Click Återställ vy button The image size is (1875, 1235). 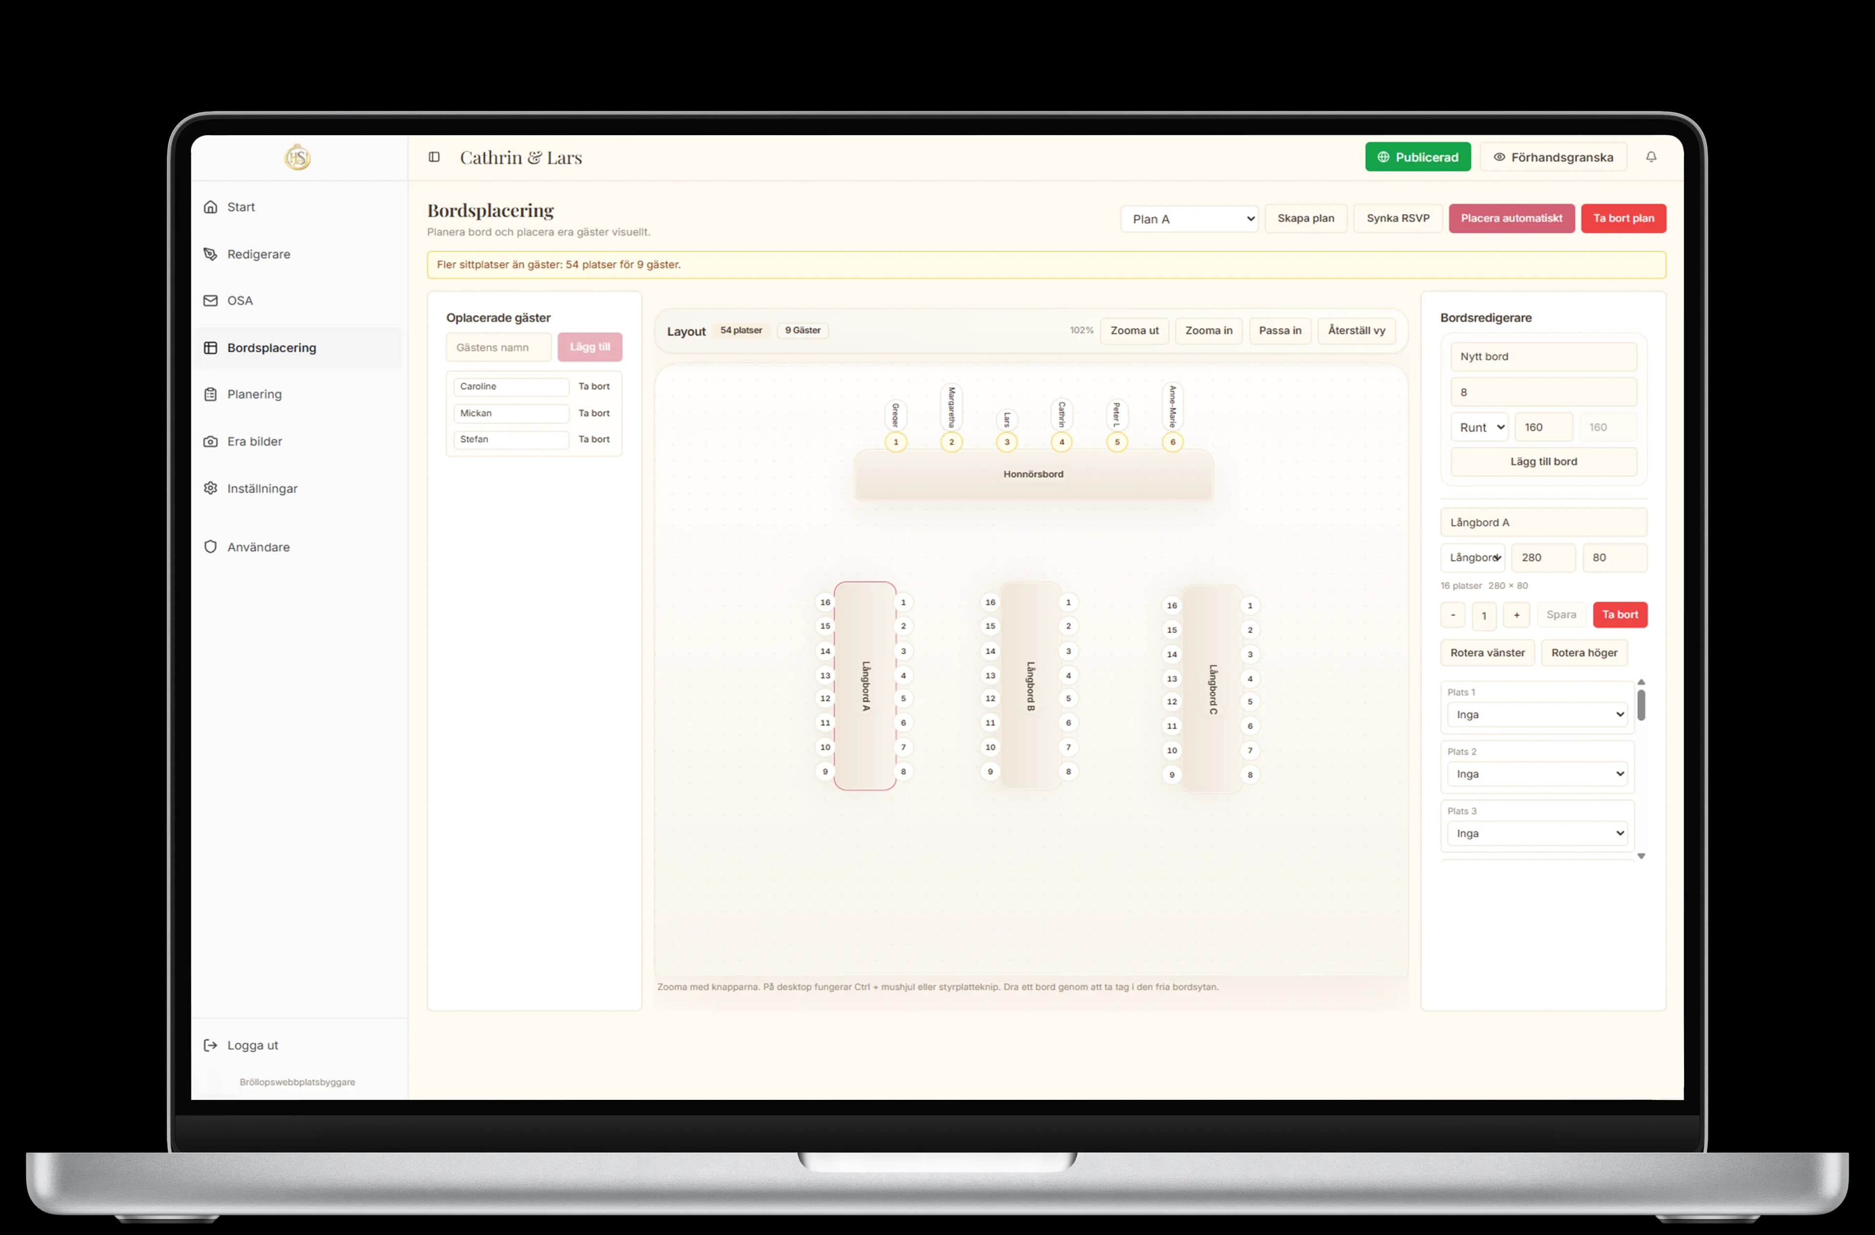[1356, 331]
